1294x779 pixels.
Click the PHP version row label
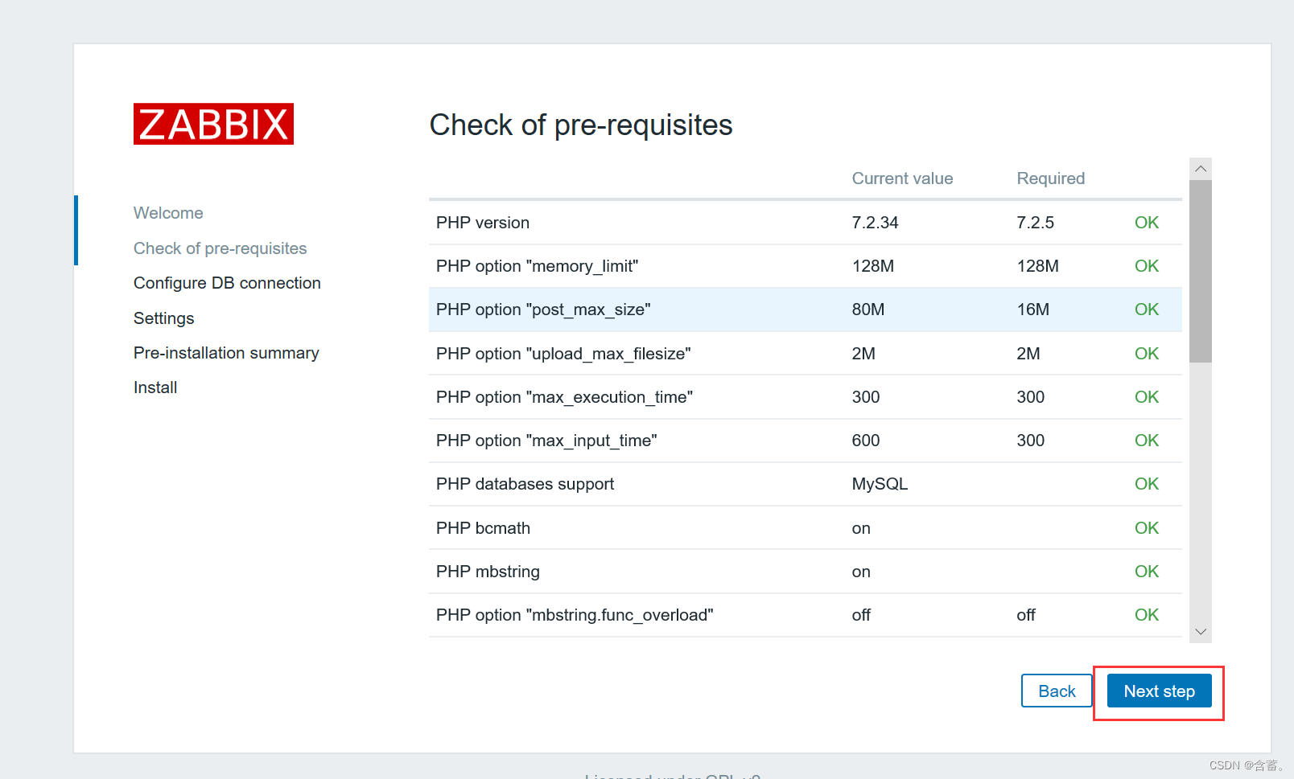point(483,223)
